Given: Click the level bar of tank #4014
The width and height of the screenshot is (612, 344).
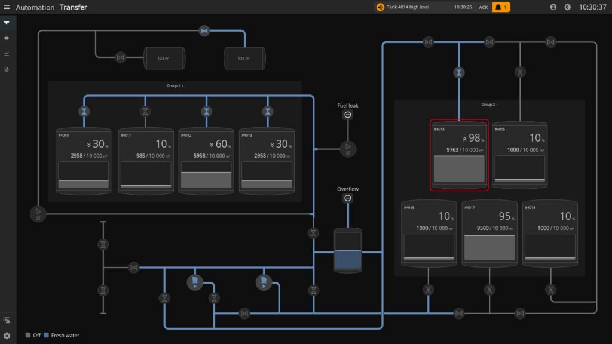Looking at the screenshot, I should tap(459, 168).
